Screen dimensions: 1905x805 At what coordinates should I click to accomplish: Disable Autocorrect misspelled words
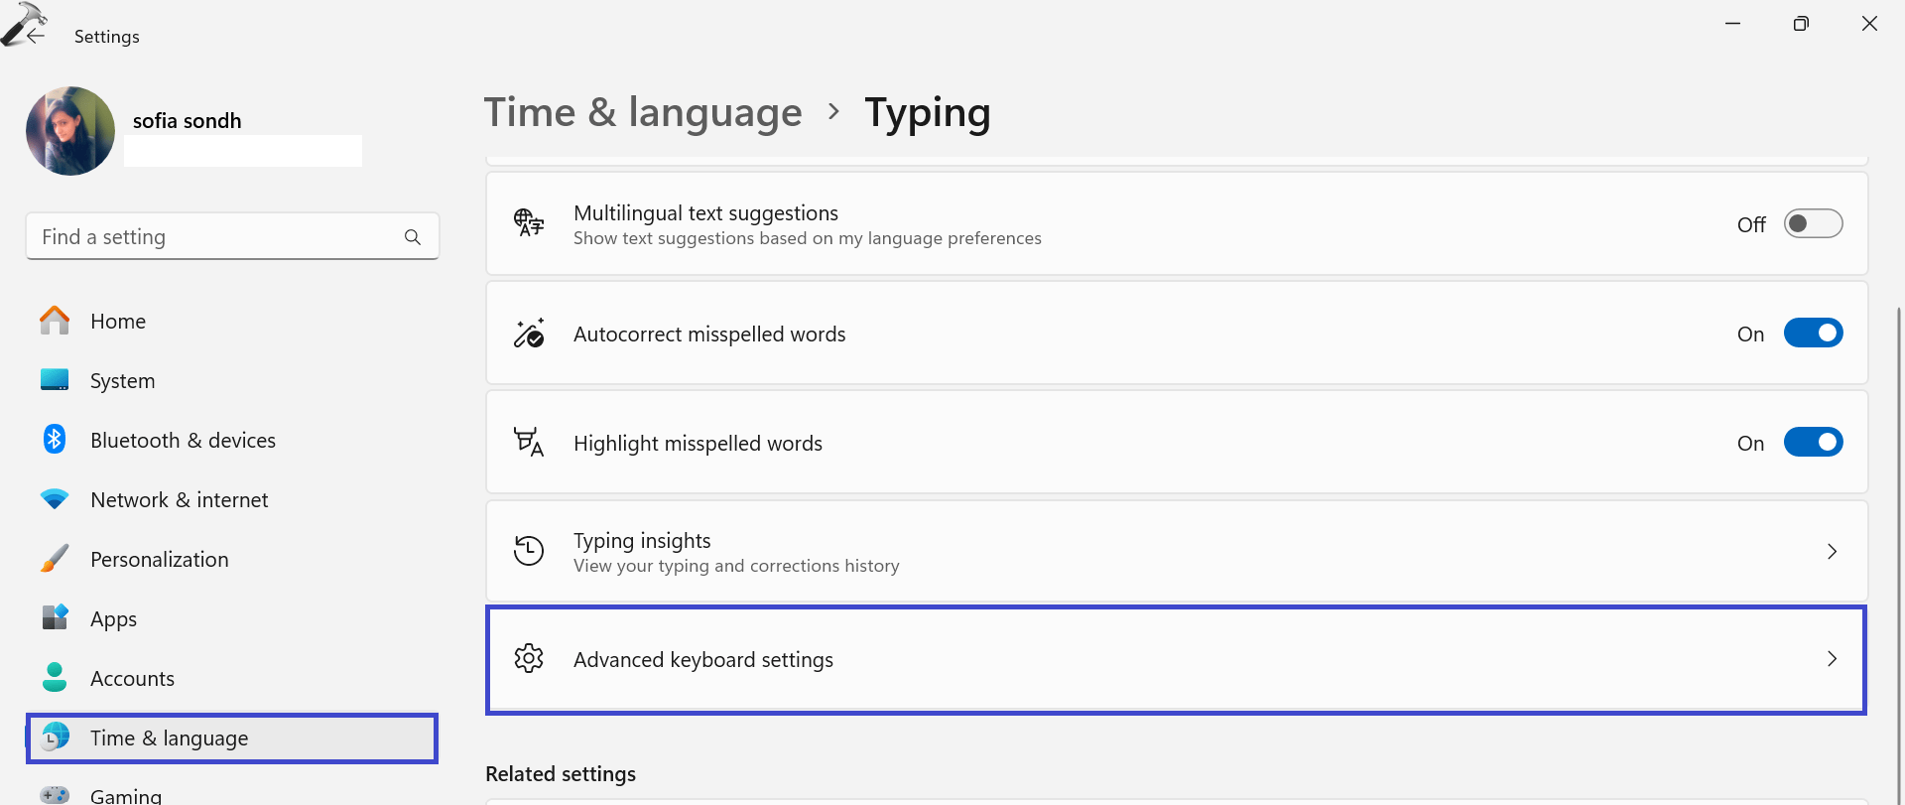[1813, 333]
